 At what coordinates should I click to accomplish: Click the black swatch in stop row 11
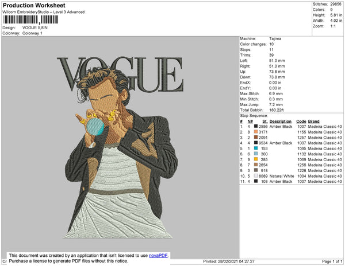click(256, 181)
